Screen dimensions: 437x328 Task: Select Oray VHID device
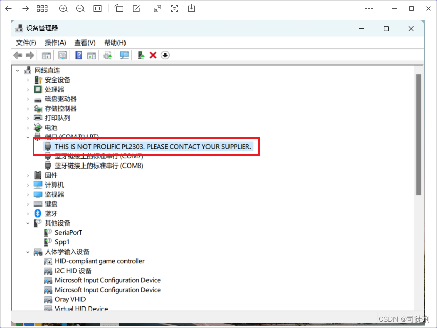tap(65, 299)
